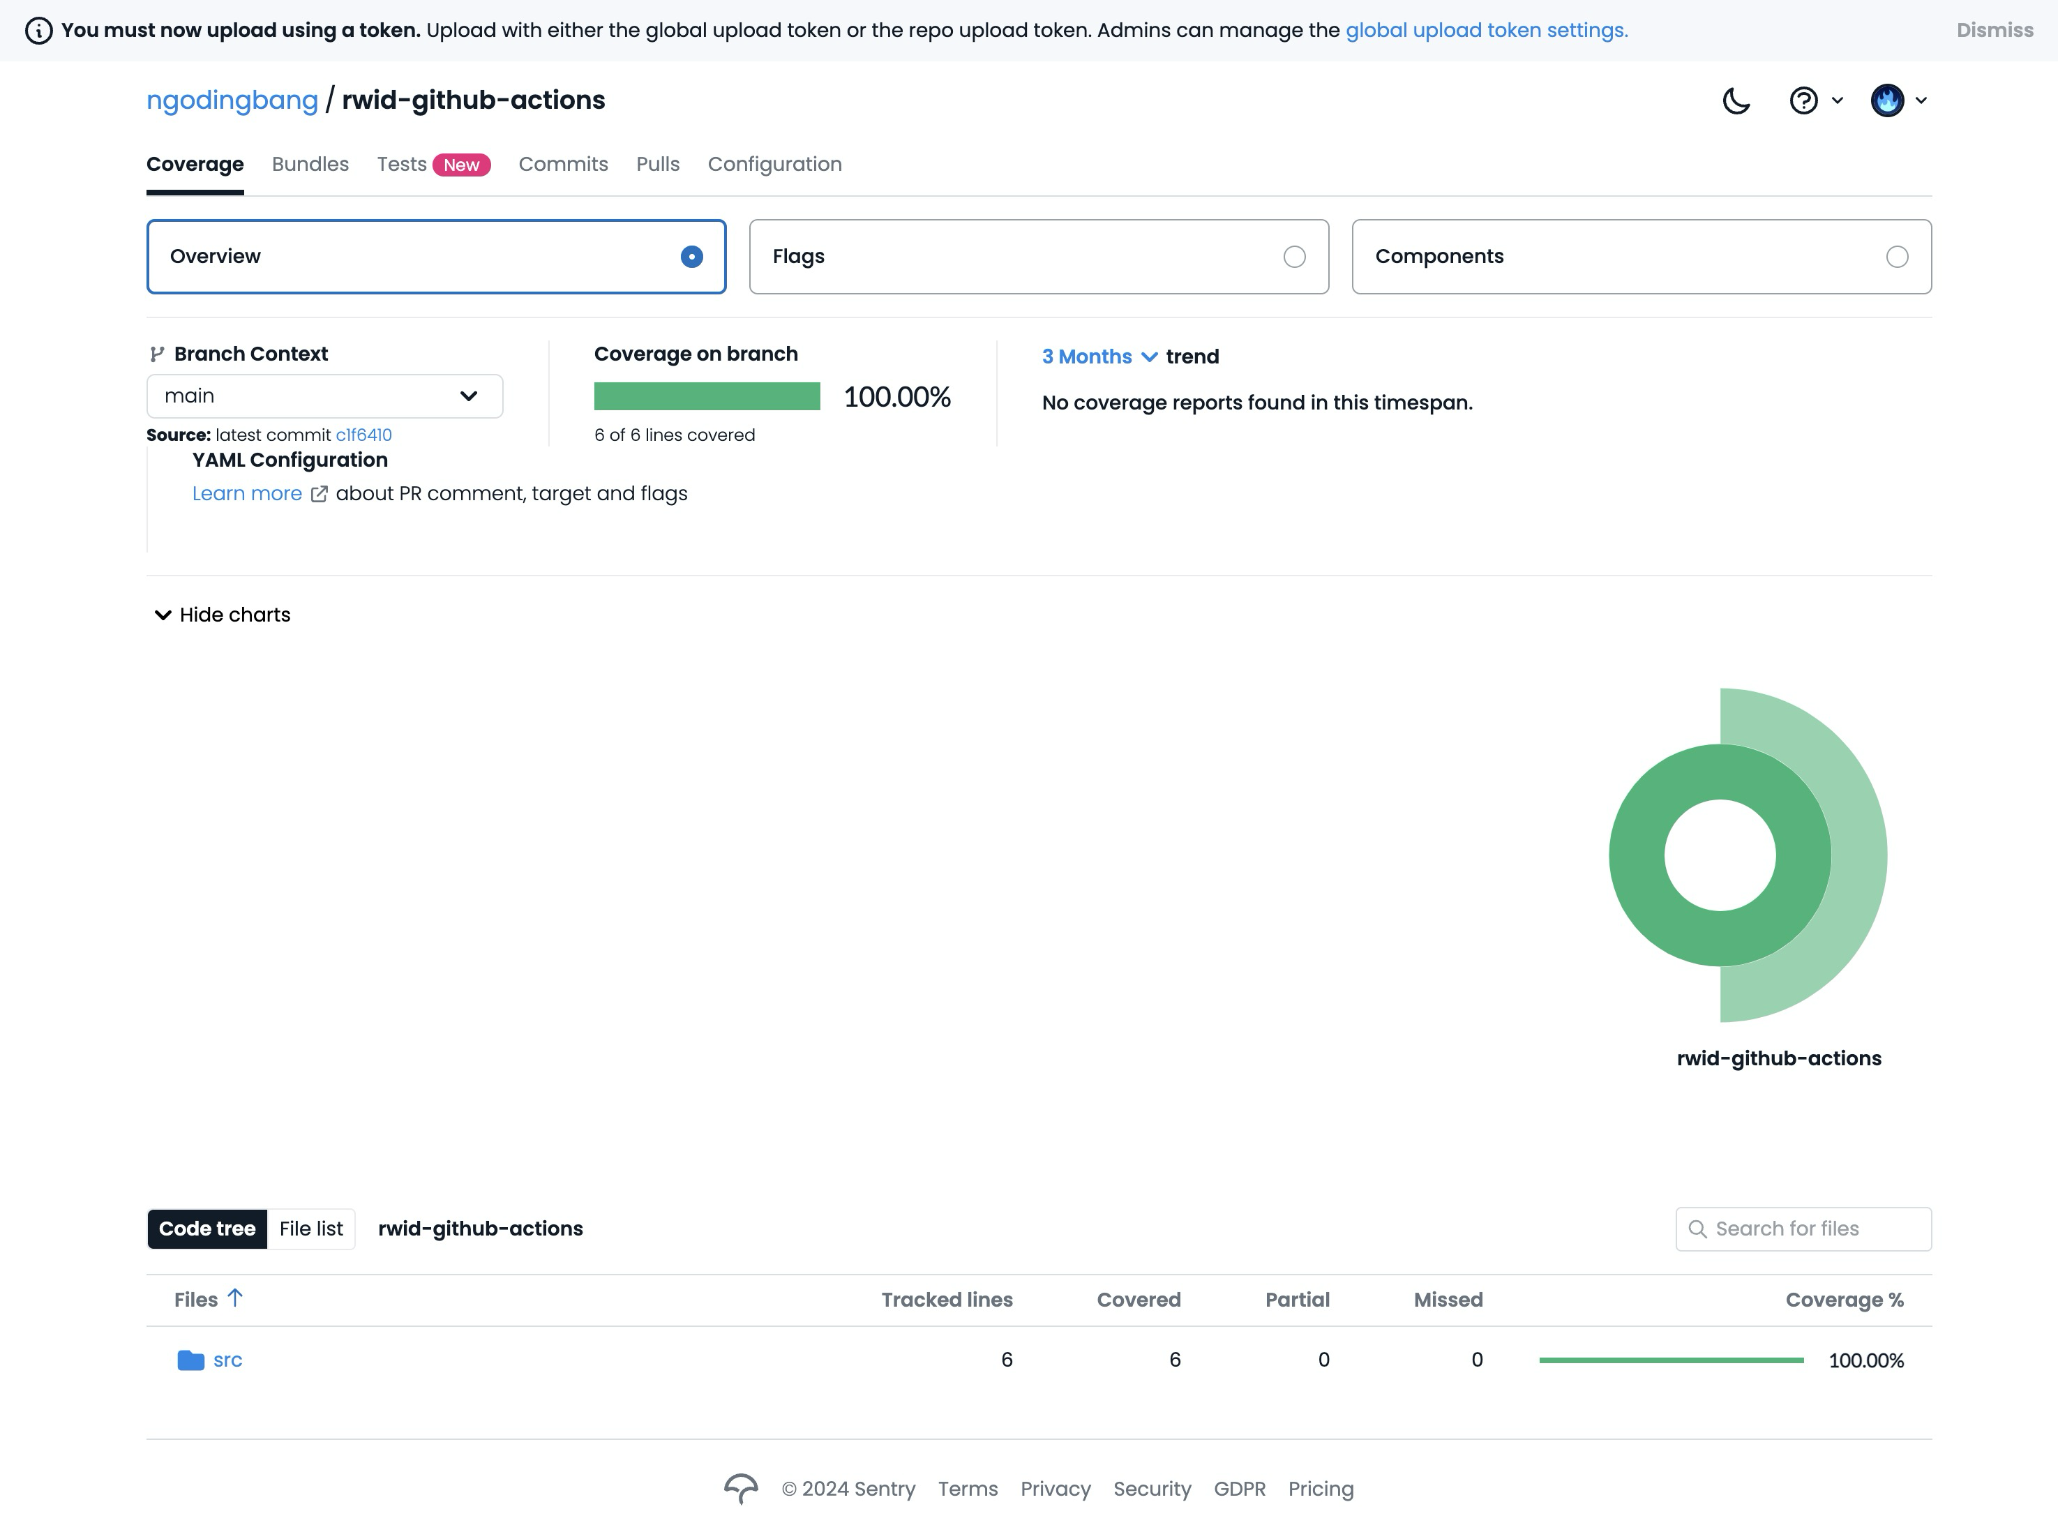This screenshot has height=1539, width=2058.
Task: Click the Terms footer link
Action: coord(968,1489)
